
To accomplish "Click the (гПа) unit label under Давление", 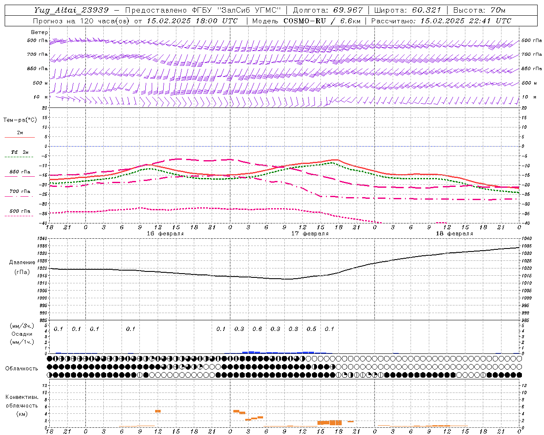I will click(22, 272).
